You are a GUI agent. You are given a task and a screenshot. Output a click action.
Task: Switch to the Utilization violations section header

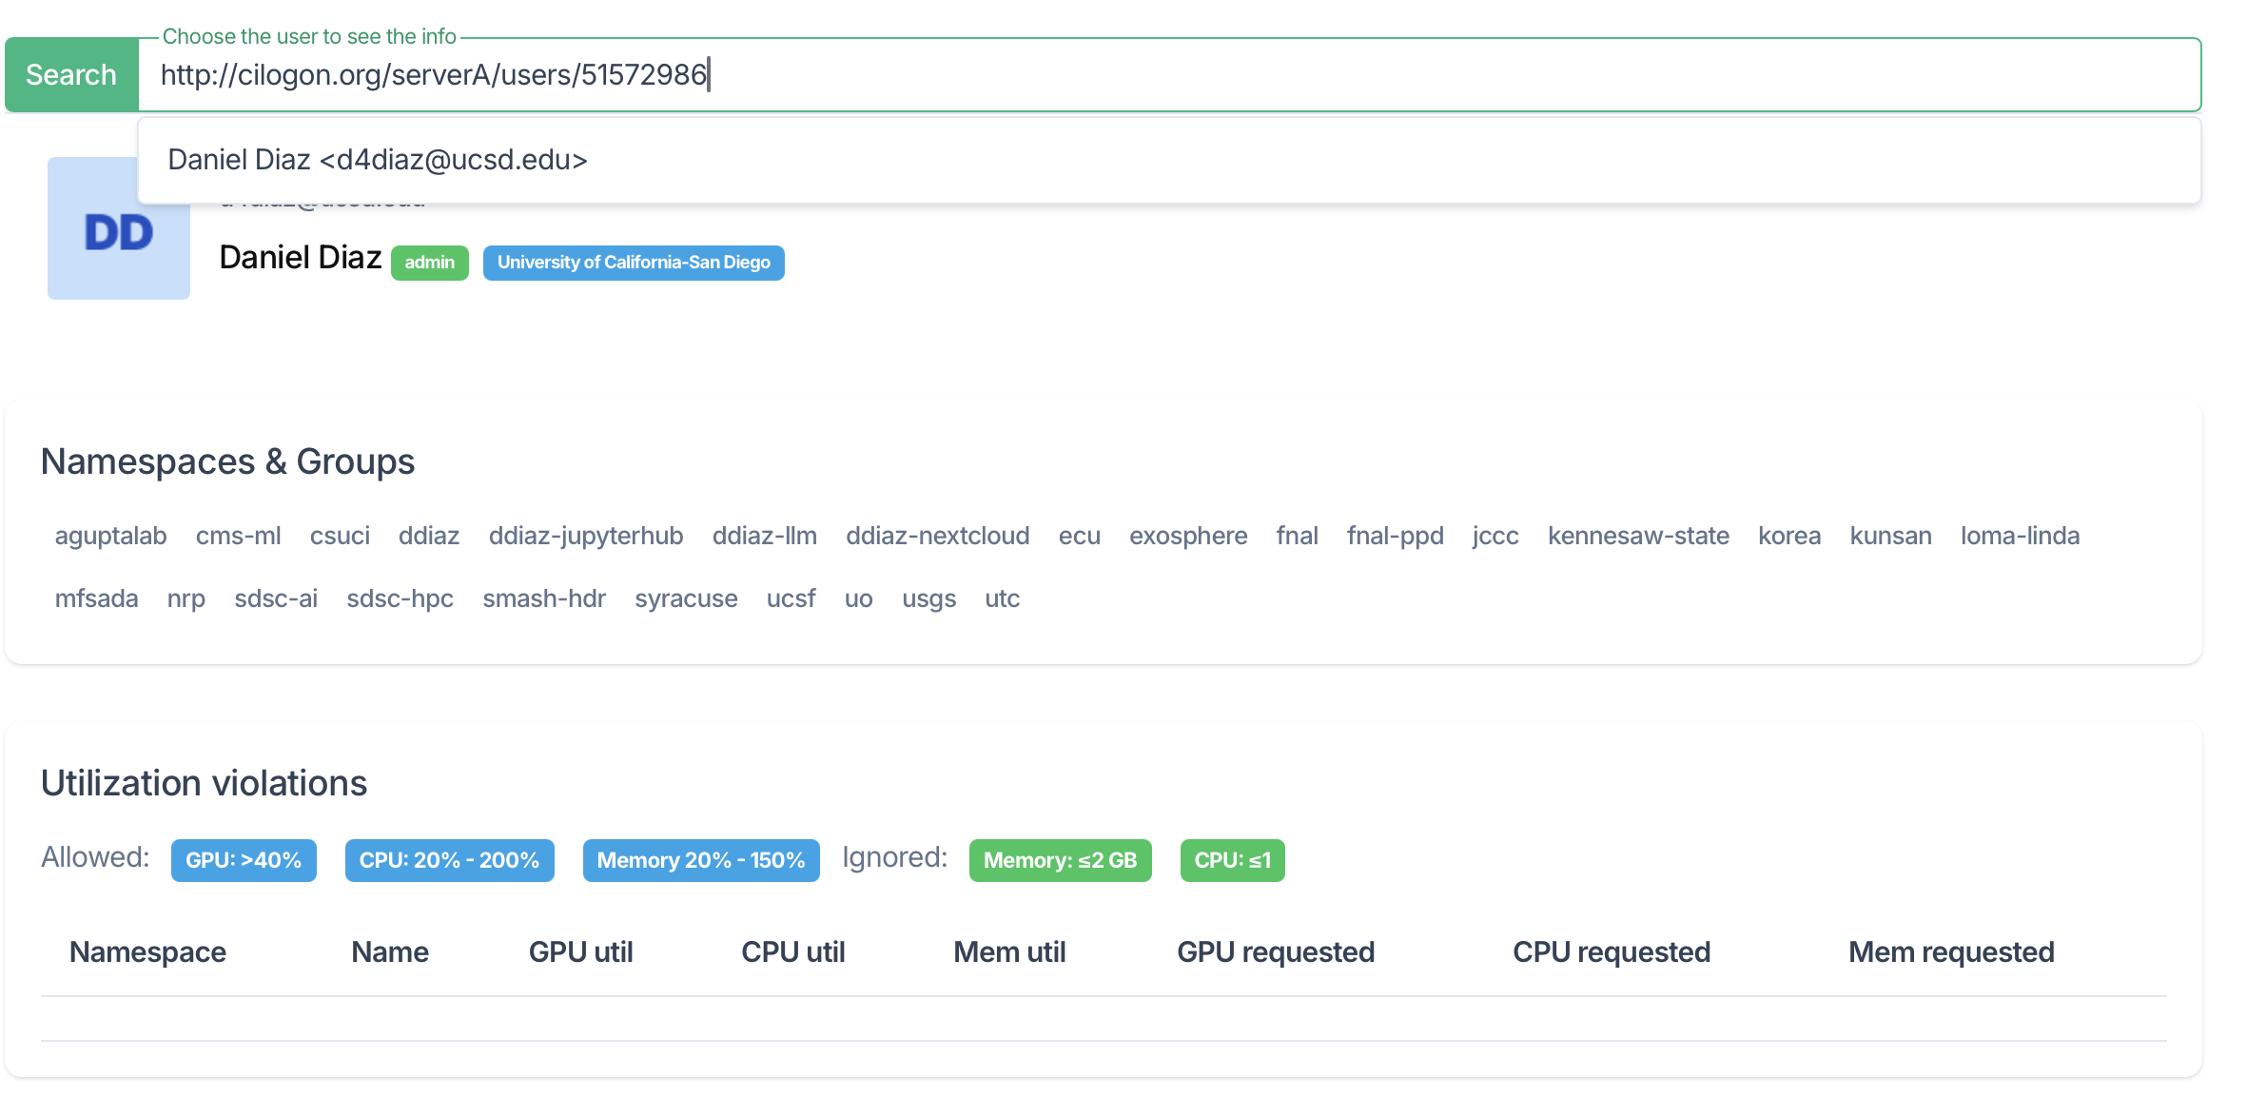(204, 782)
